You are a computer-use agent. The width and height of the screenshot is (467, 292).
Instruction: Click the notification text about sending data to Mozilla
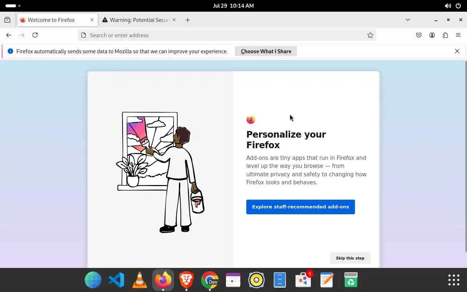(x=122, y=51)
